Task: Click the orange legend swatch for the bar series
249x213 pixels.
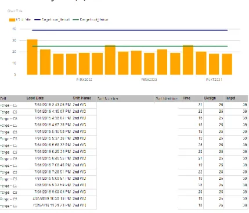Action: click(12, 20)
